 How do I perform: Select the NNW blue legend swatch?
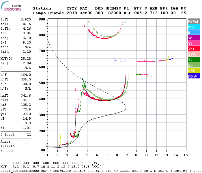tap(194, 76)
